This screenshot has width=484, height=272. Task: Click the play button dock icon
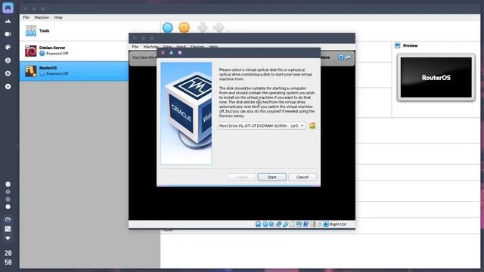pyautogui.click(x=8, y=87)
